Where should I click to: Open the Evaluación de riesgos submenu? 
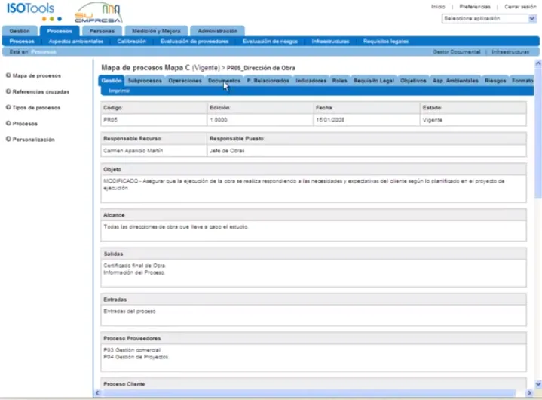270,42
